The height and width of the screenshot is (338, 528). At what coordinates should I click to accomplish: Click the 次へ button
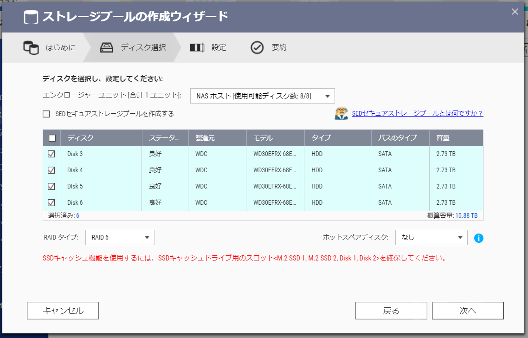click(468, 311)
